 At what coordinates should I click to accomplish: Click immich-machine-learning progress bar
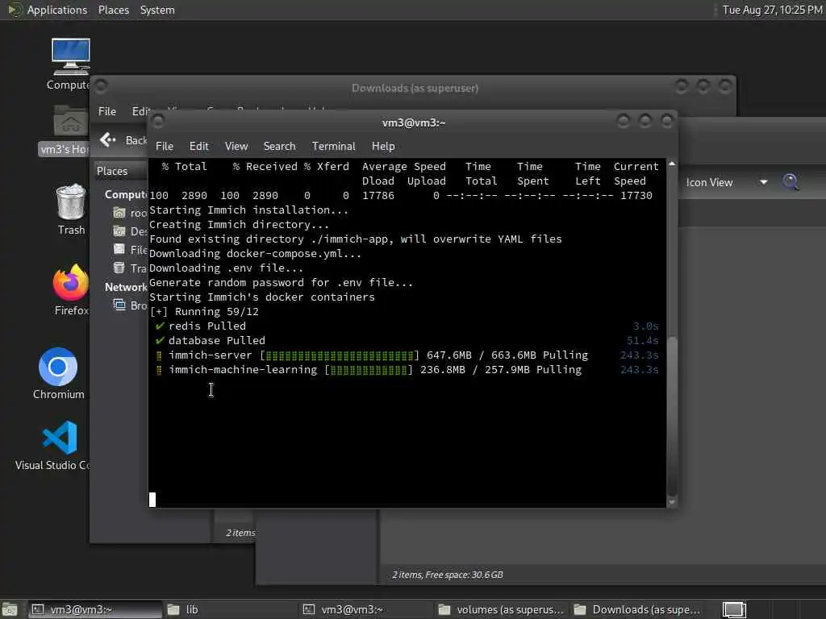click(369, 369)
